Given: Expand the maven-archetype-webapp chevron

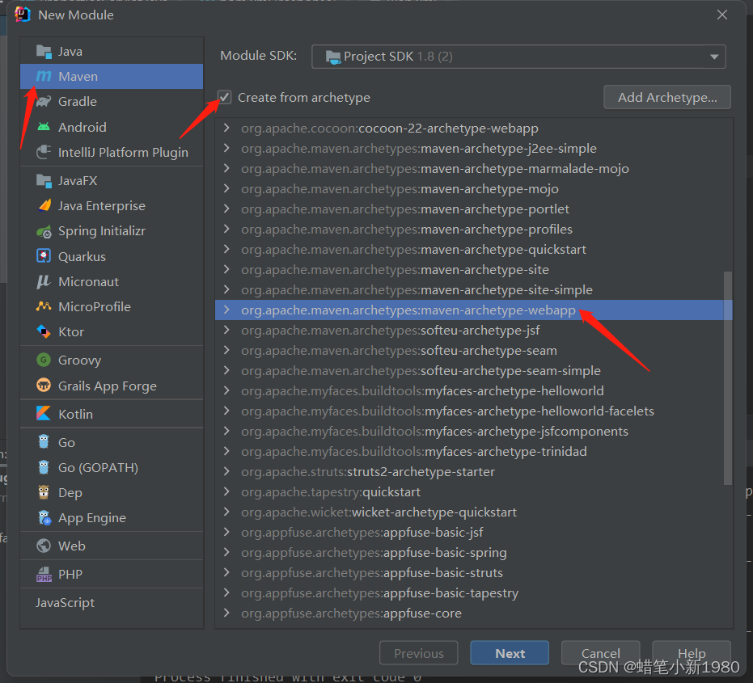Looking at the screenshot, I should pyautogui.click(x=226, y=310).
